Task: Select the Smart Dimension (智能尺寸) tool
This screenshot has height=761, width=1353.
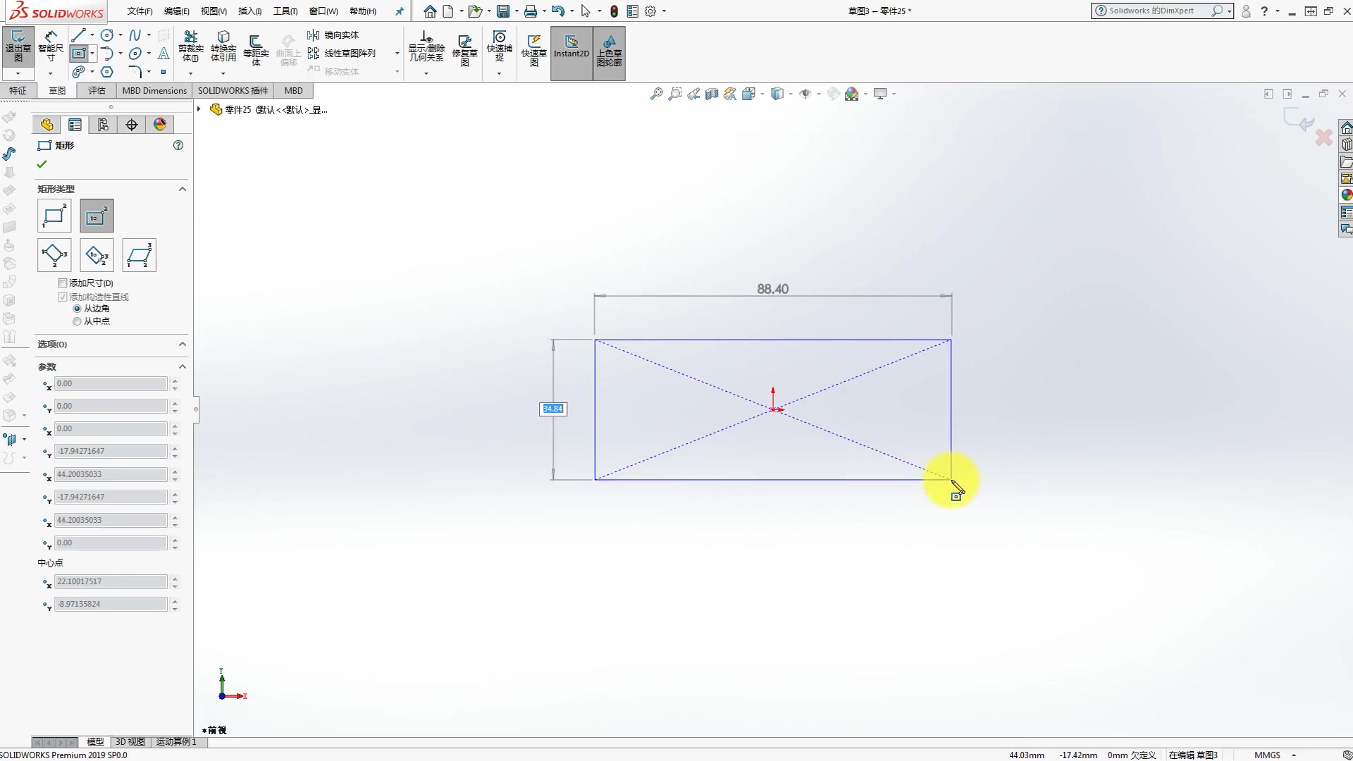Action: coord(50,47)
